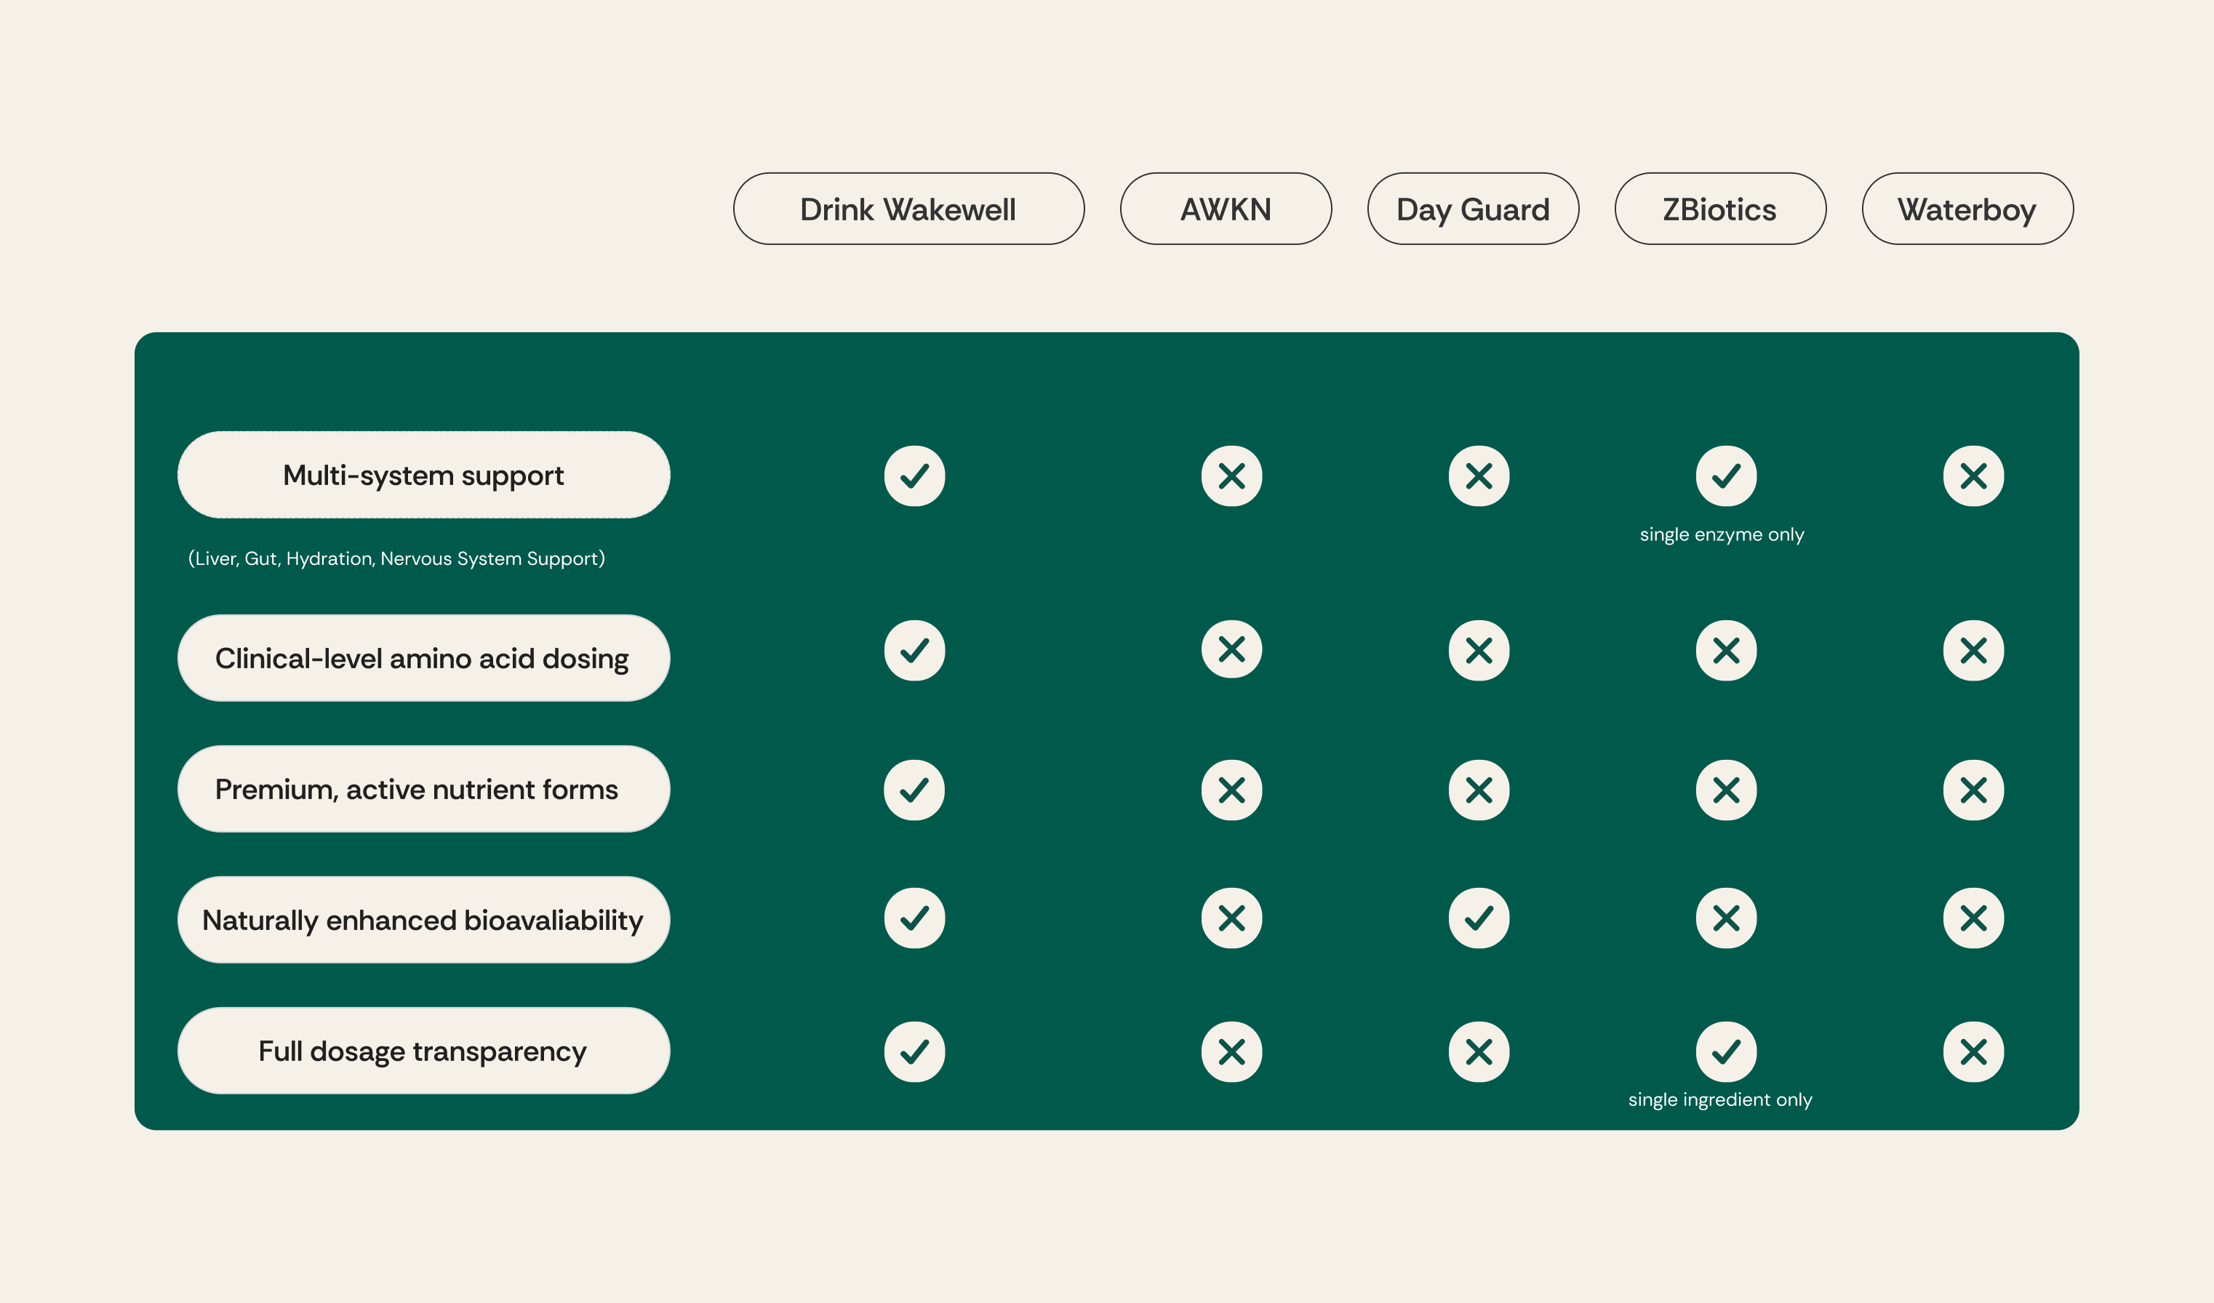Click Waterboy's Premium, active nutrient forms X
Screen dimensions: 2214x1303
pos(1973,790)
